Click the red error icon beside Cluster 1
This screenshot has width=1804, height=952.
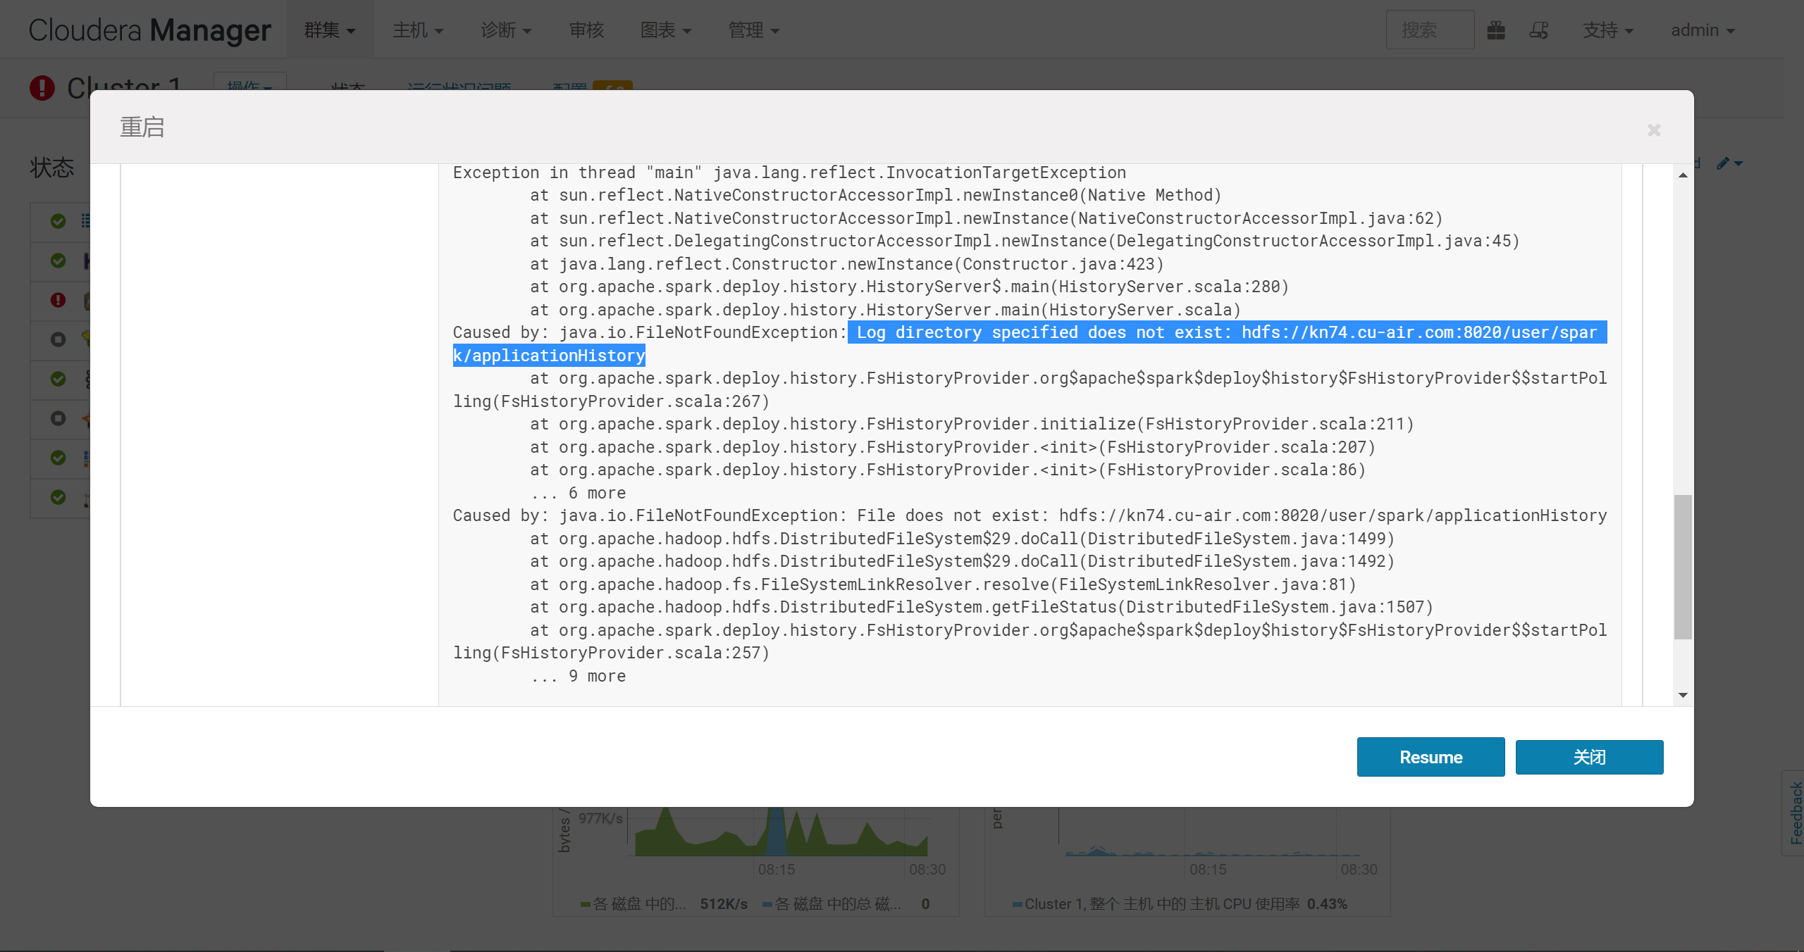tap(42, 88)
